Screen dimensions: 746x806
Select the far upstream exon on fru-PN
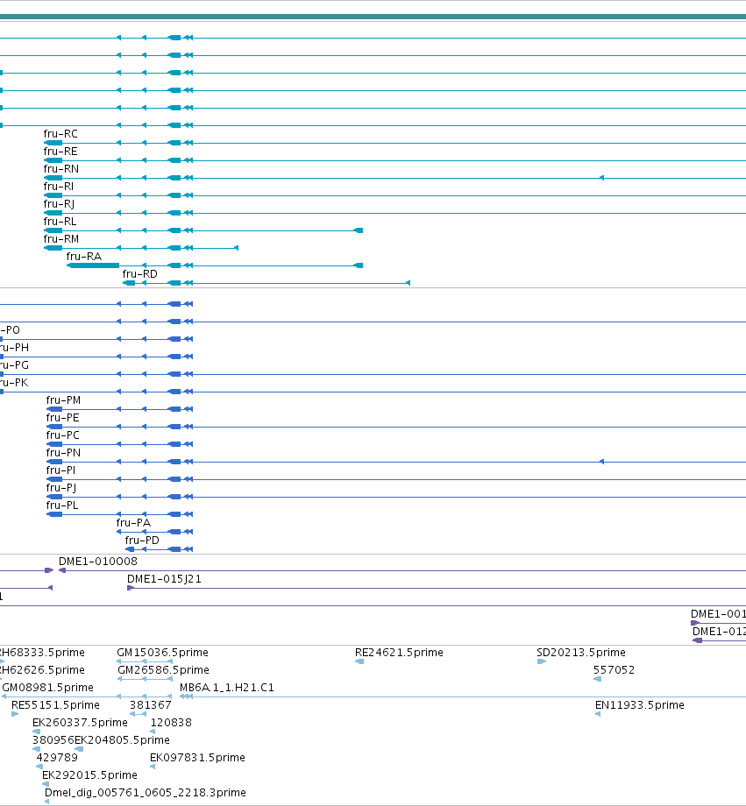601,462
